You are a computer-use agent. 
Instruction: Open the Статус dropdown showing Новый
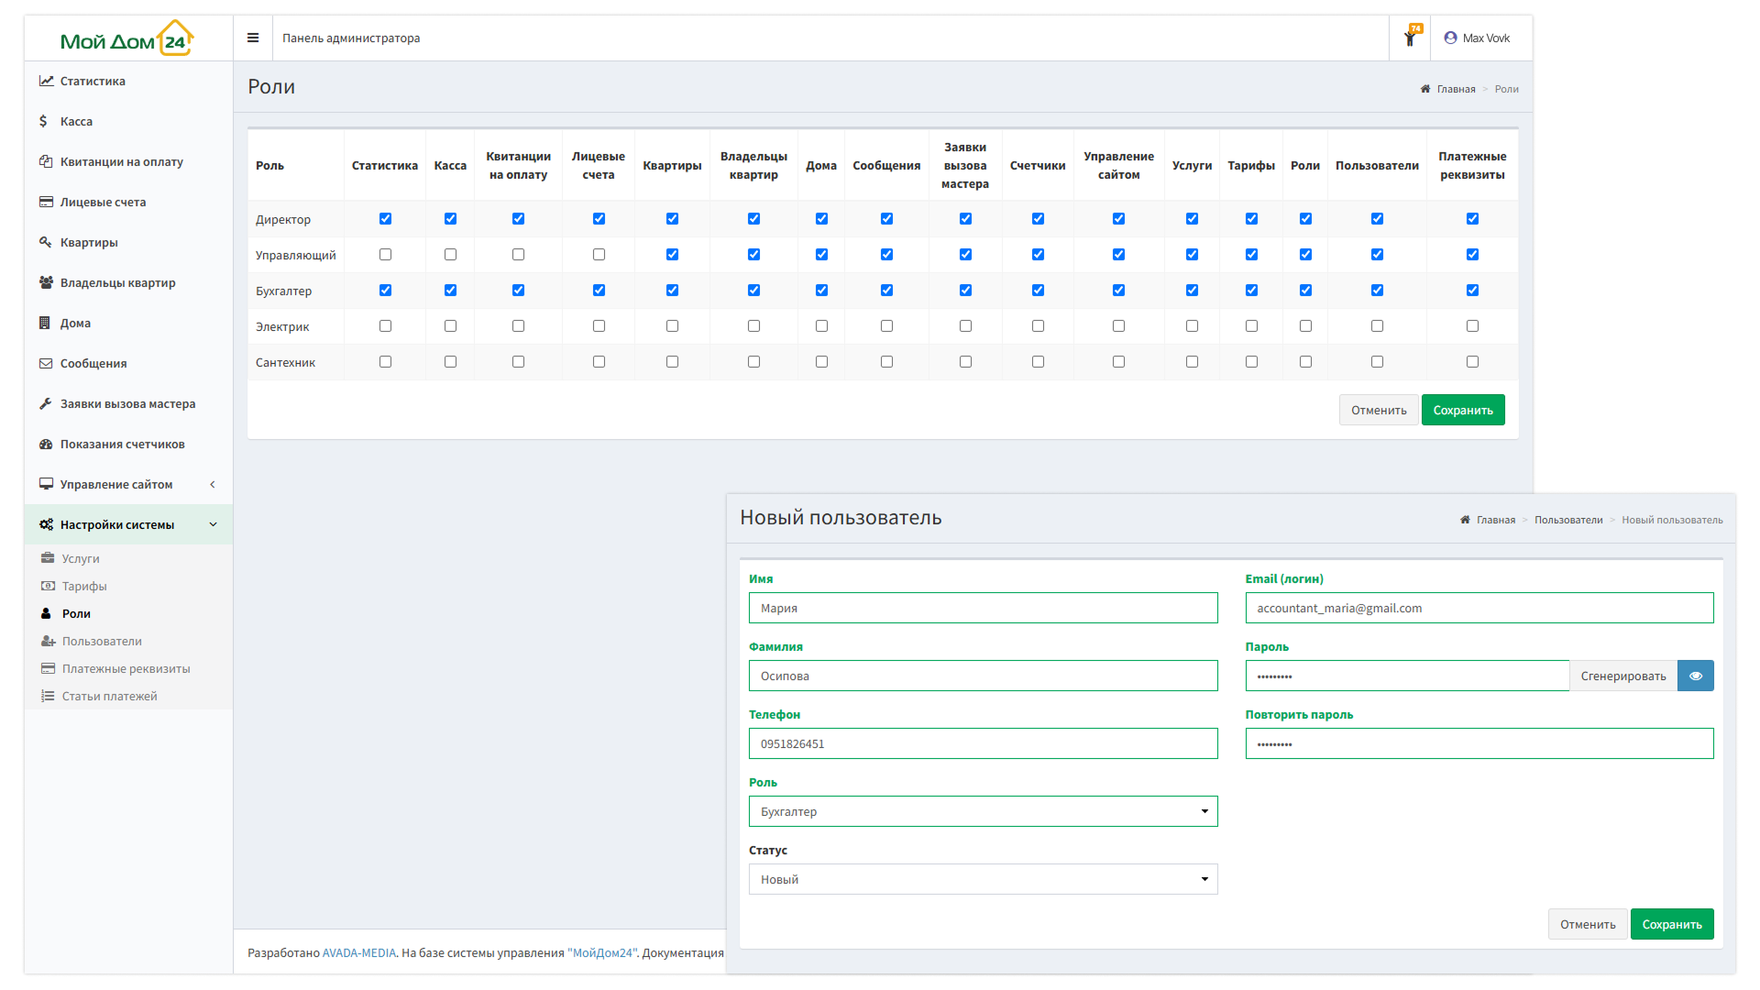click(983, 879)
